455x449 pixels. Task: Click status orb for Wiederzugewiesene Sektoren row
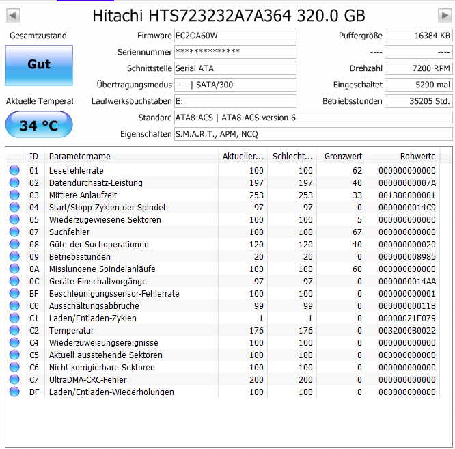(x=14, y=219)
